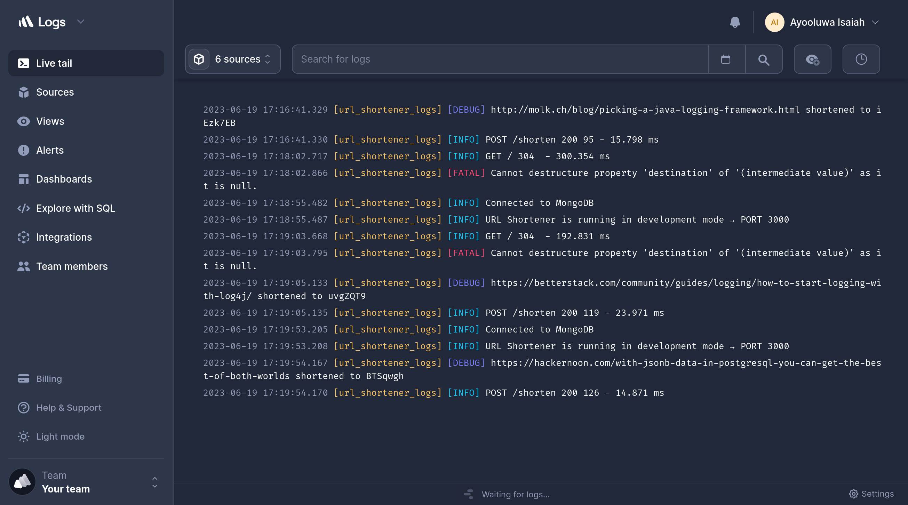Switch to Light mode
This screenshot has width=908, height=505.
60,436
